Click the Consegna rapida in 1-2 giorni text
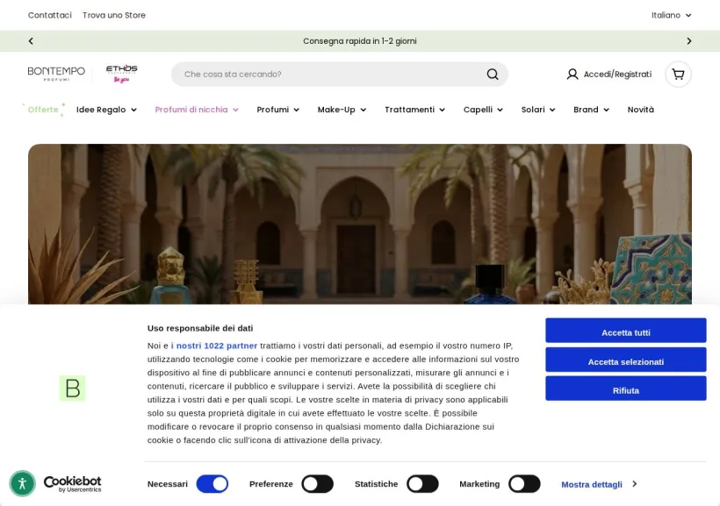This screenshot has width=720, height=506. coord(359,41)
